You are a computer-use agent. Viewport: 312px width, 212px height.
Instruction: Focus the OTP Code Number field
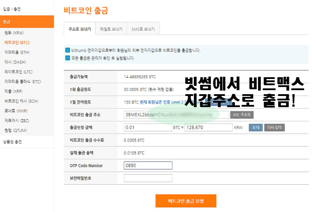coord(148,166)
